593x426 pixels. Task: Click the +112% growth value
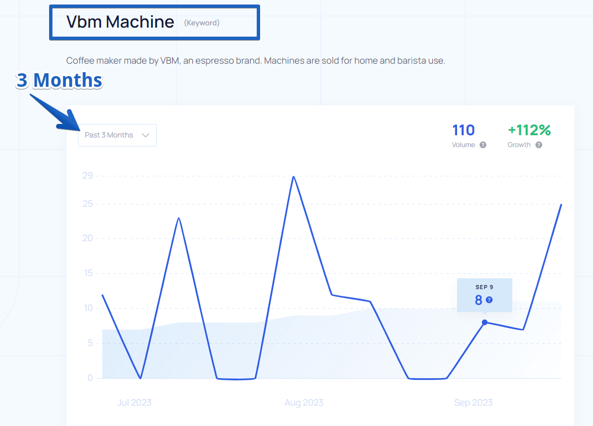pos(529,130)
